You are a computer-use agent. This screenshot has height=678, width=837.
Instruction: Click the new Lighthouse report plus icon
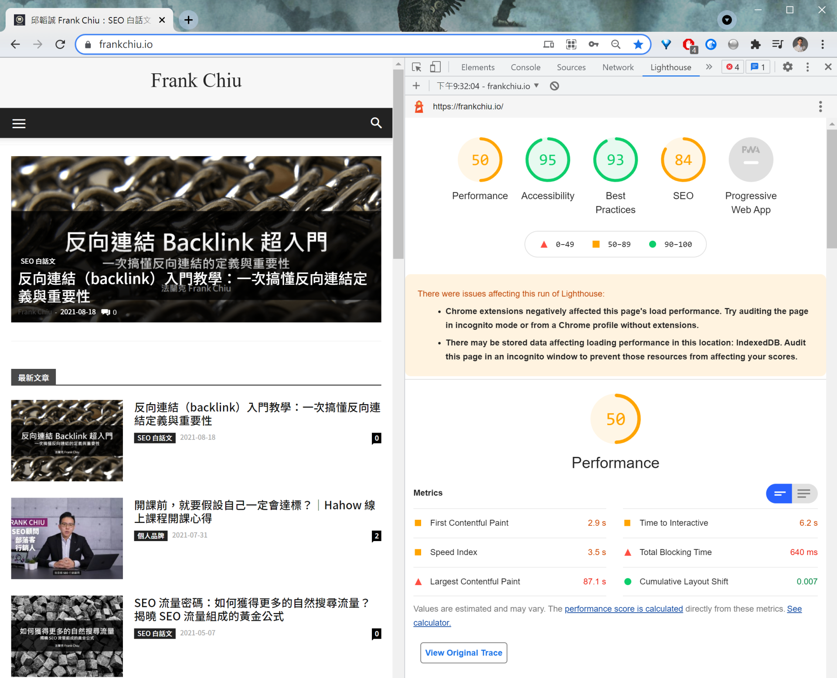click(x=416, y=86)
